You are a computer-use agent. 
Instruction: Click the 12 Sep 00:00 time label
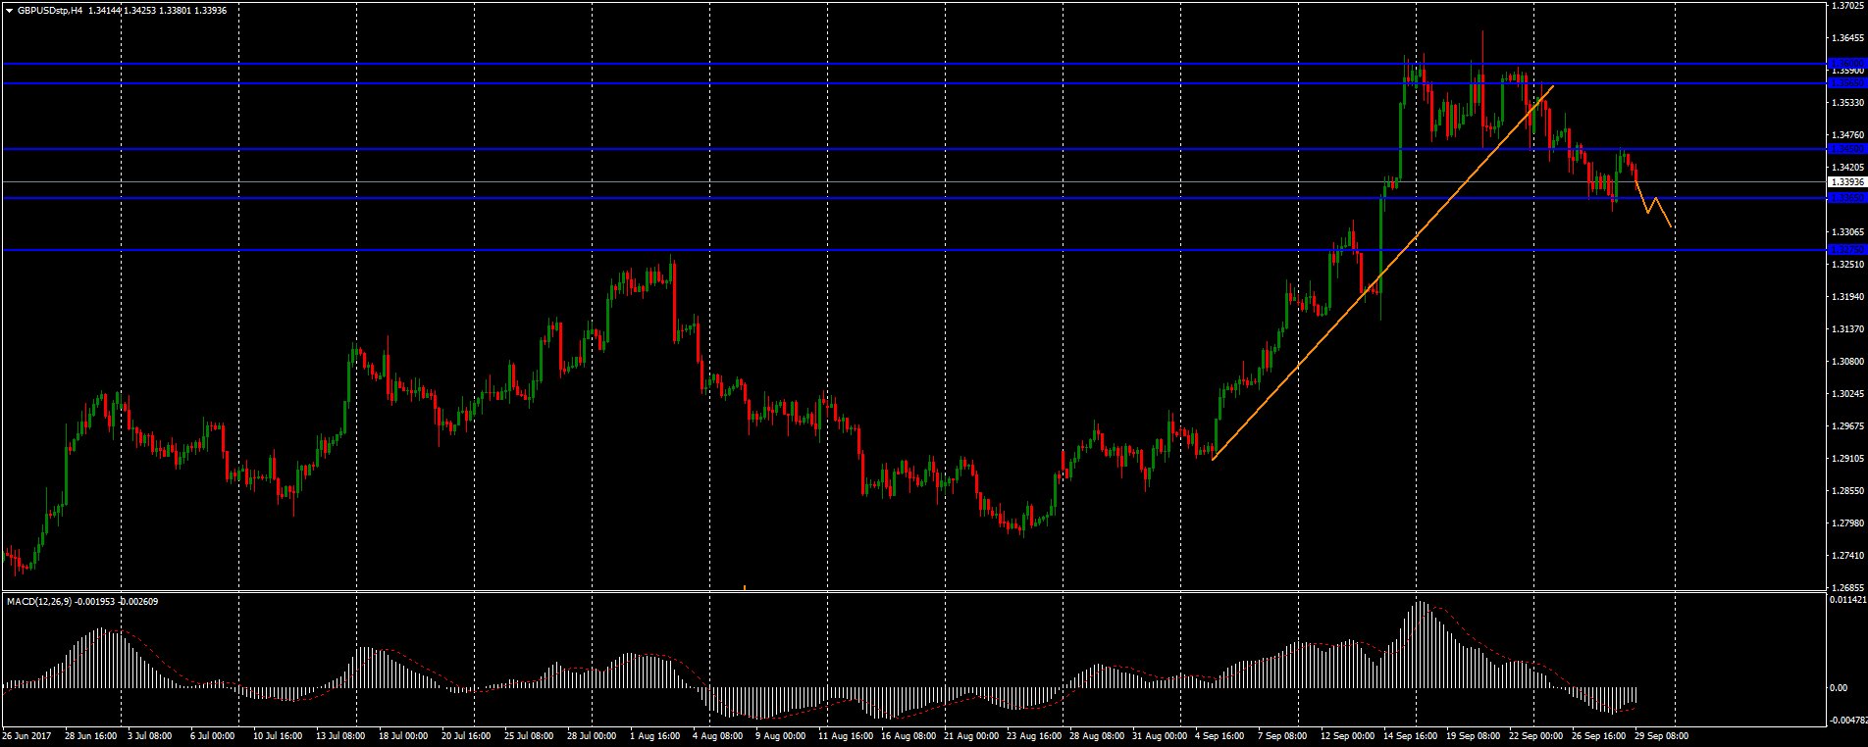pos(1346,735)
